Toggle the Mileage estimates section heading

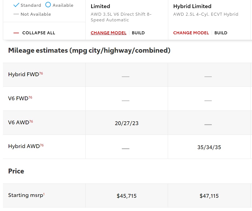pos(89,51)
